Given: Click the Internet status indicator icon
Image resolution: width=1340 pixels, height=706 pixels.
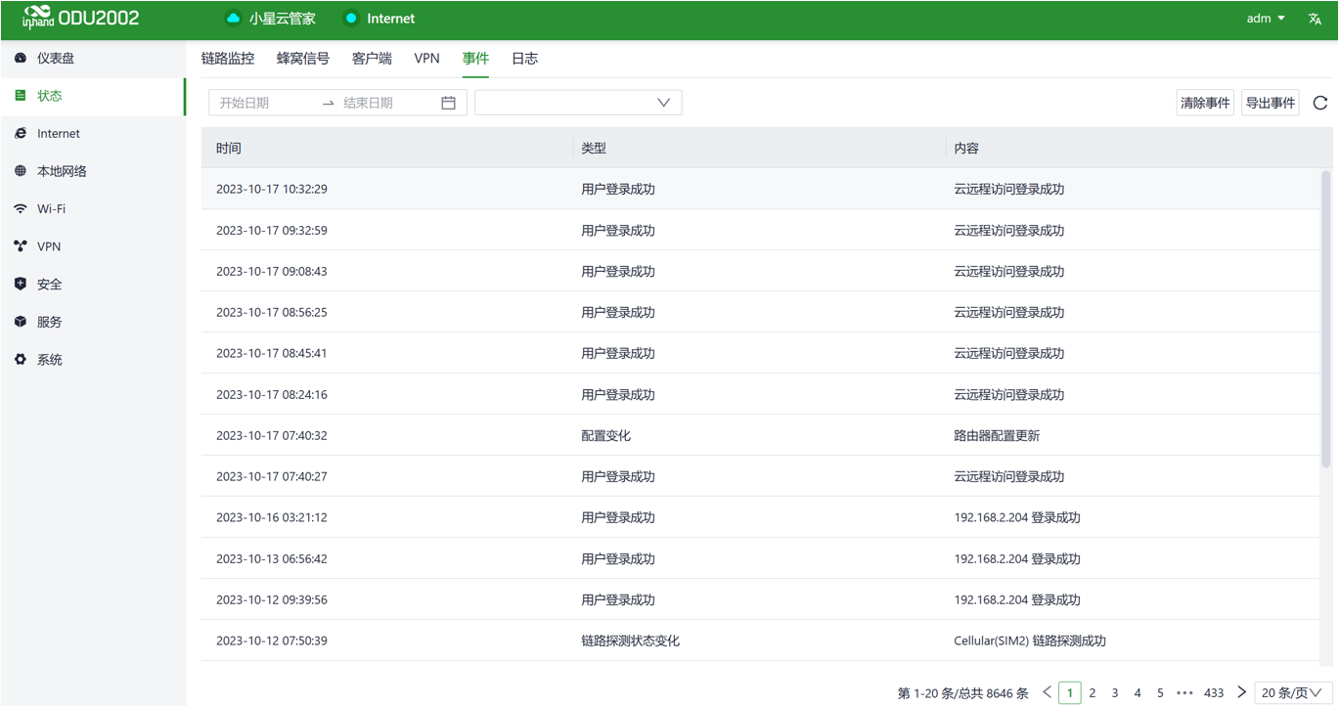Looking at the screenshot, I should click(351, 19).
